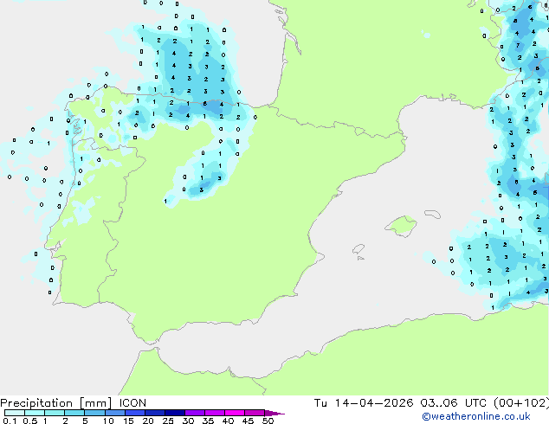Click the '5' legend scale label
Viewport: 549px width, 424px height.
[x=85, y=421]
